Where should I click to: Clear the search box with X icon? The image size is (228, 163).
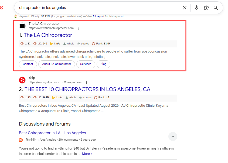(185, 8)
